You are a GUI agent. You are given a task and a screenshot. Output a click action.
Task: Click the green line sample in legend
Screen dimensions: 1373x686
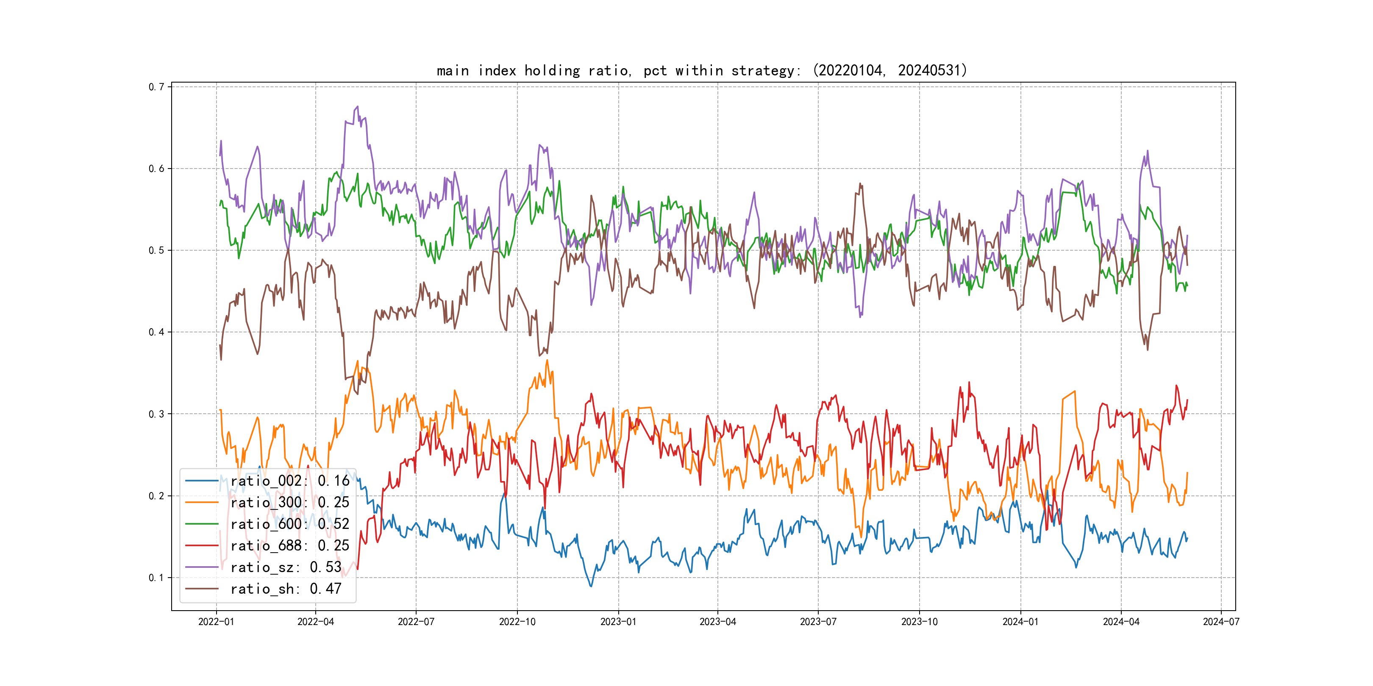[x=202, y=524]
